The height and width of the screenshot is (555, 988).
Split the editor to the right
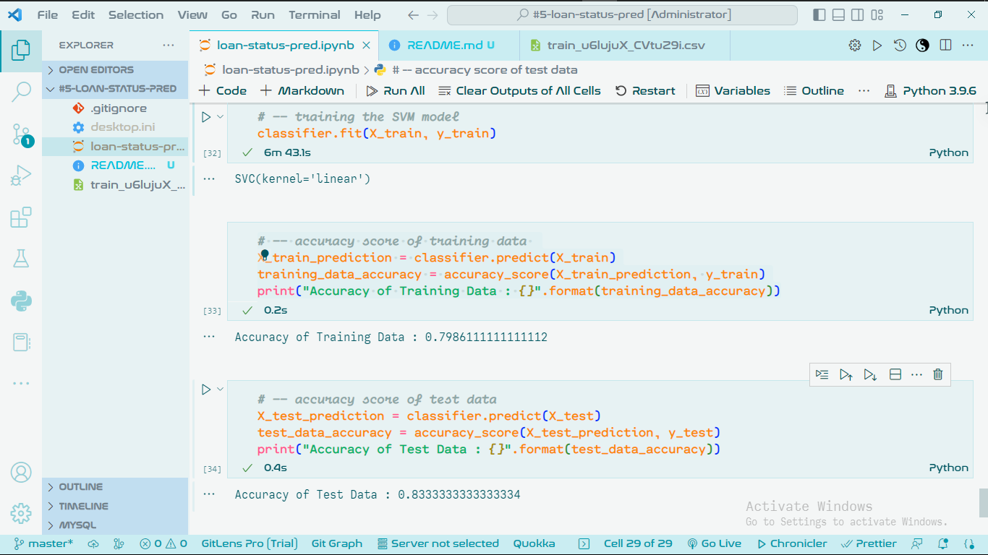coord(945,45)
